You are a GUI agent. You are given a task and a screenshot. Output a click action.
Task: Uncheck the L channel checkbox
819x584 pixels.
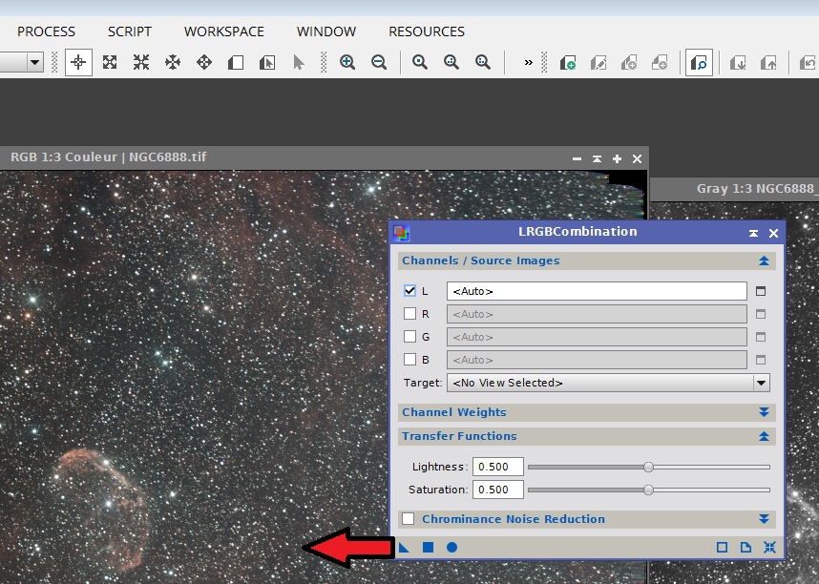coord(410,291)
